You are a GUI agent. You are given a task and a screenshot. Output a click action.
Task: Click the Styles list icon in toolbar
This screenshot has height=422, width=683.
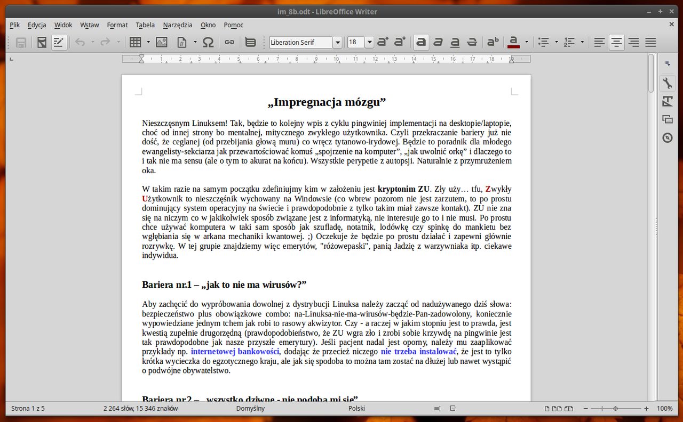pyautogui.click(x=250, y=42)
